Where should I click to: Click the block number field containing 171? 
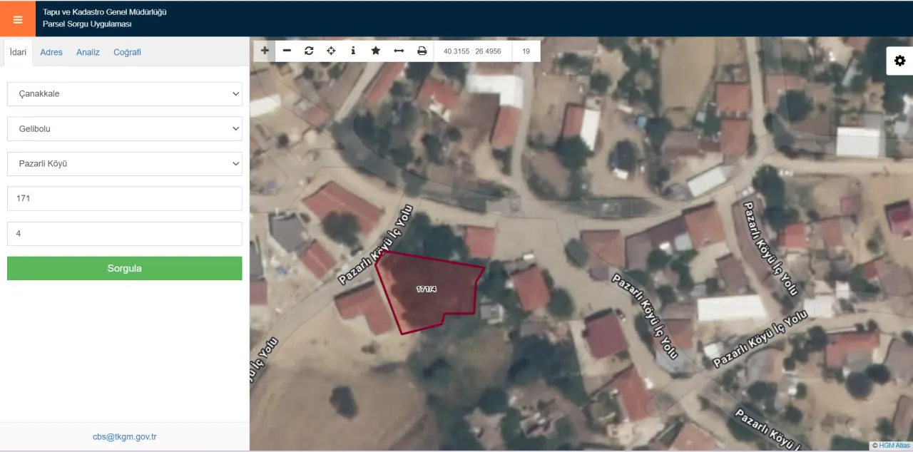point(125,199)
